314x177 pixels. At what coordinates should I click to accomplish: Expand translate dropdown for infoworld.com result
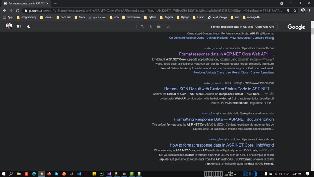pos(229,140)
